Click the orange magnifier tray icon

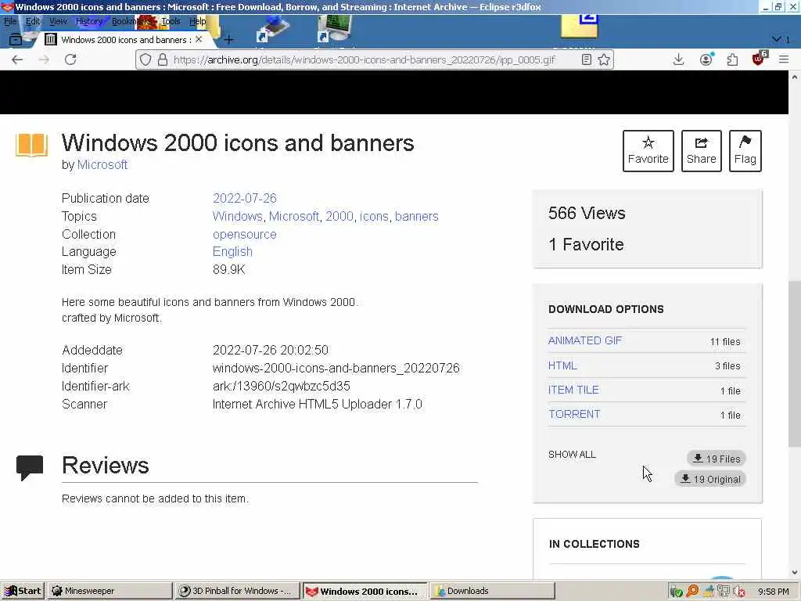[x=692, y=591]
